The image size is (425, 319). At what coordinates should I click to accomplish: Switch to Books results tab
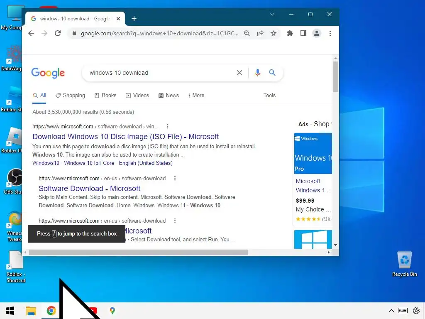tap(105, 96)
